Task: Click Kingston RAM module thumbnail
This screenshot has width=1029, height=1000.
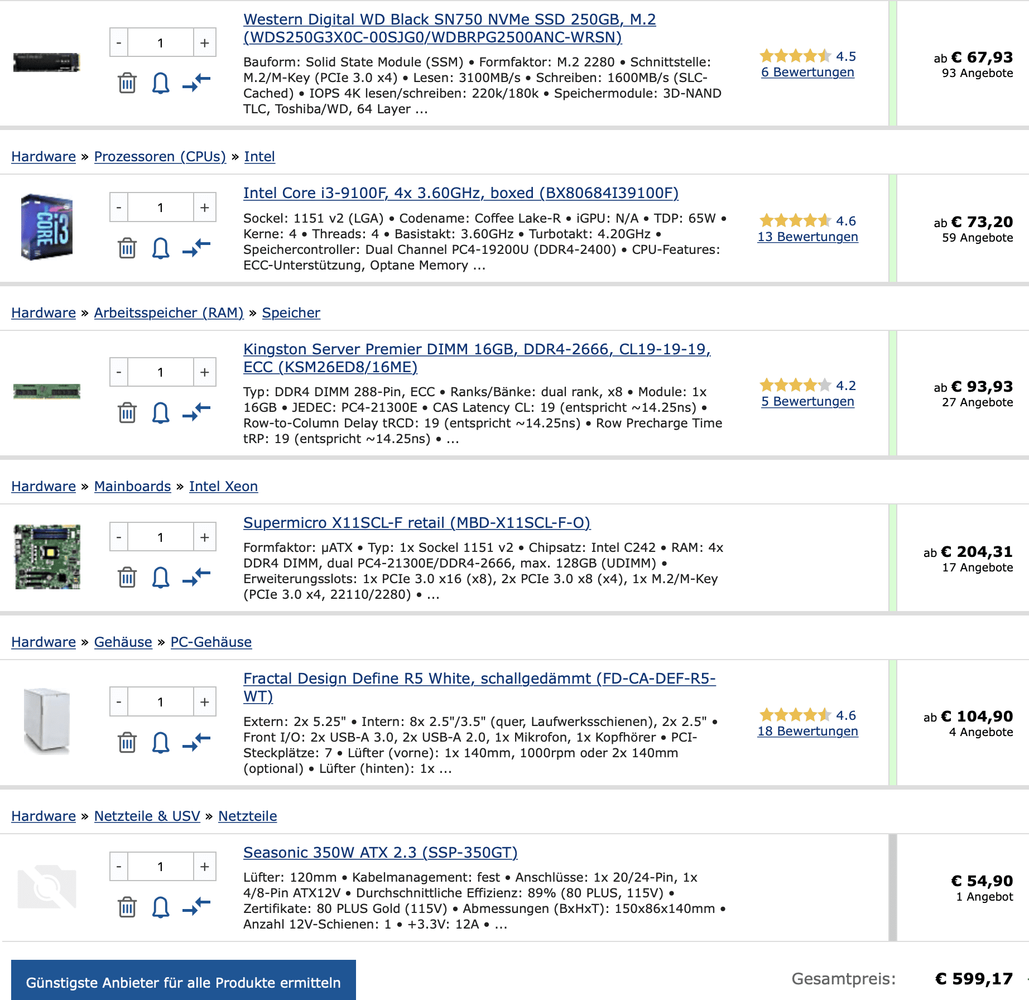Action: [47, 391]
